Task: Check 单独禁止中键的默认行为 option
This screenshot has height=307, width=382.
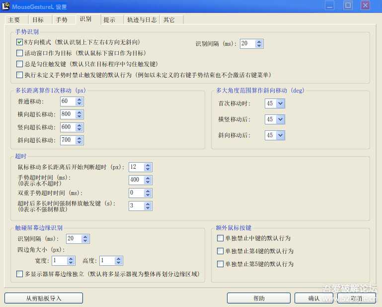Action: [221, 238]
